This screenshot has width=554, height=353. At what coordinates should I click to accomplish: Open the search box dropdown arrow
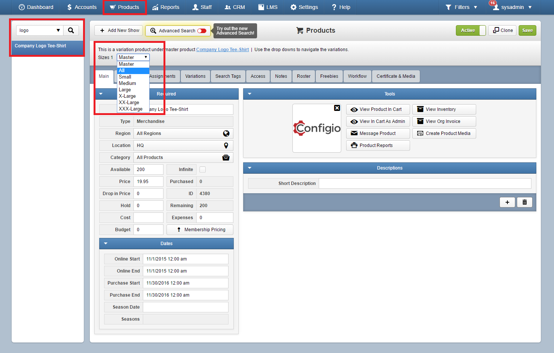[x=58, y=30]
